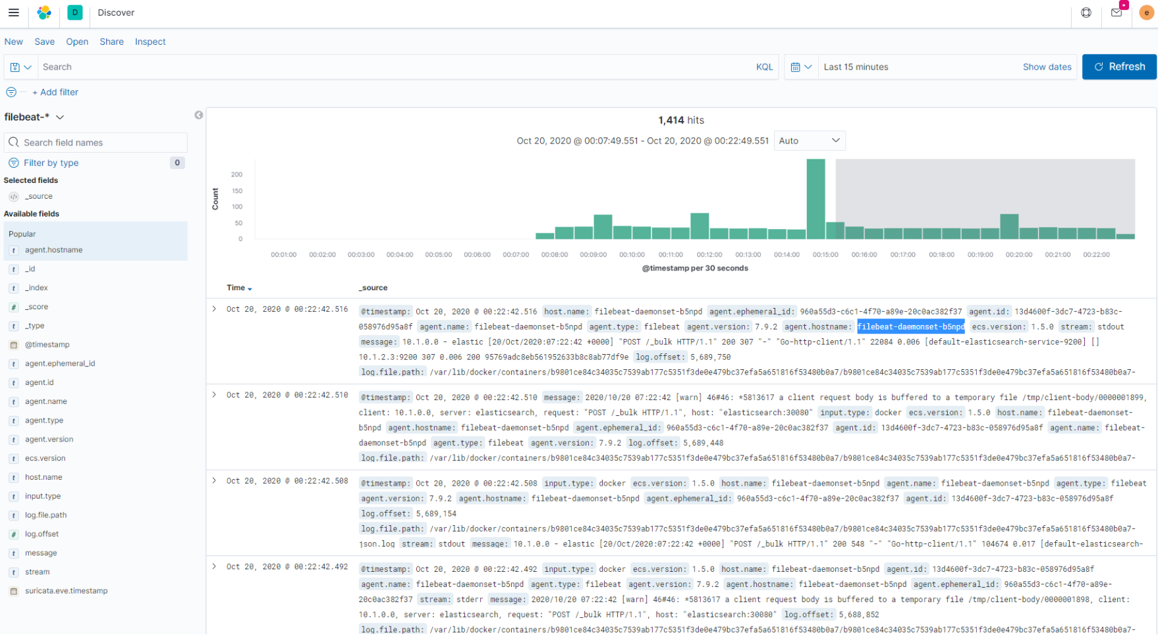
Task: Click Filter by type button
Action: [51, 163]
